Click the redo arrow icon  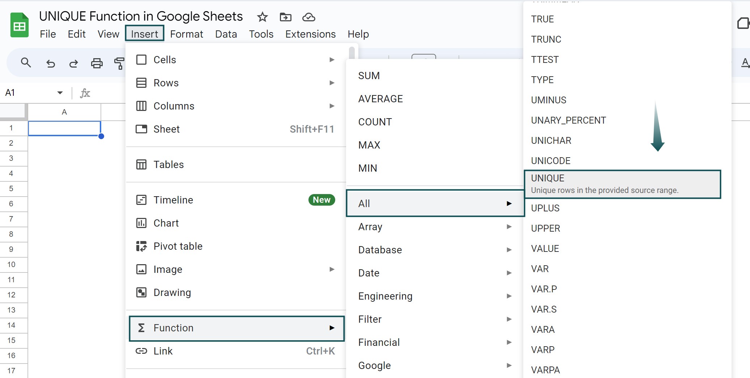point(74,64)
